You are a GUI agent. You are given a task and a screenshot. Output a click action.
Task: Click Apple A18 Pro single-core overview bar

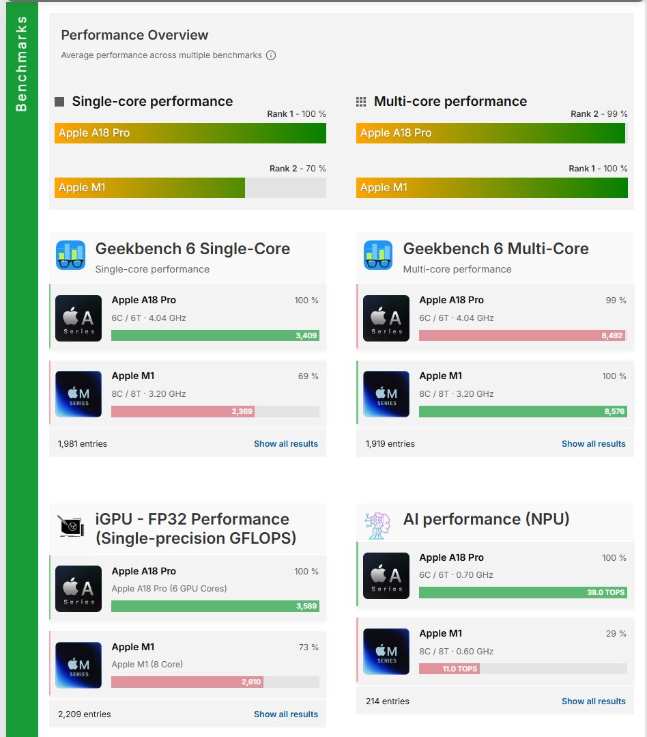click(x=190, y=133)
